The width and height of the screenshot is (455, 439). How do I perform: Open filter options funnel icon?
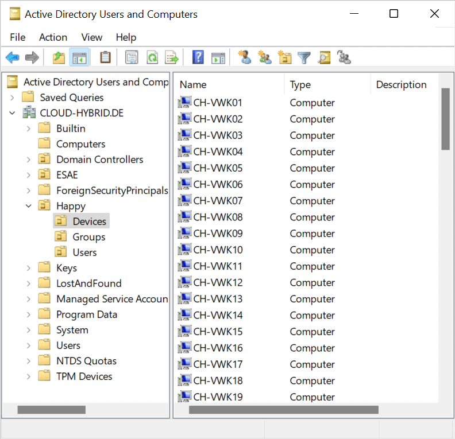tap(304, 57)
